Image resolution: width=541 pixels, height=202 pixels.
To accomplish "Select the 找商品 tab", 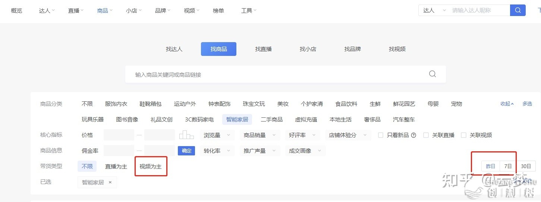I will [218, 49].
